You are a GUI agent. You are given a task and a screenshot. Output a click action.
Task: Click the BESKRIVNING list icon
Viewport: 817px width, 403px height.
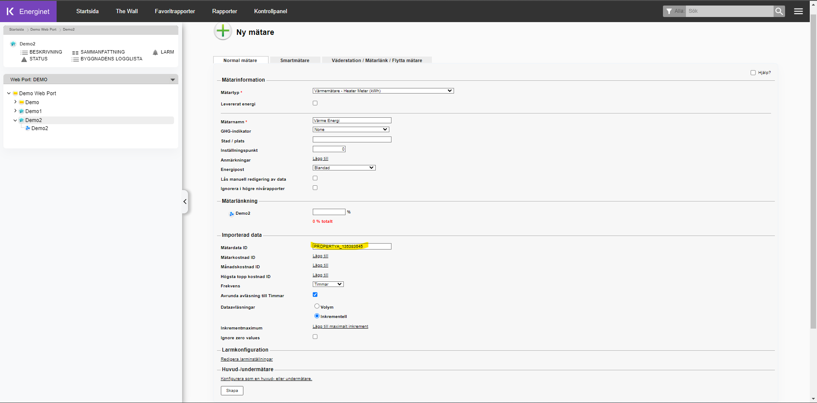(24, 52)
